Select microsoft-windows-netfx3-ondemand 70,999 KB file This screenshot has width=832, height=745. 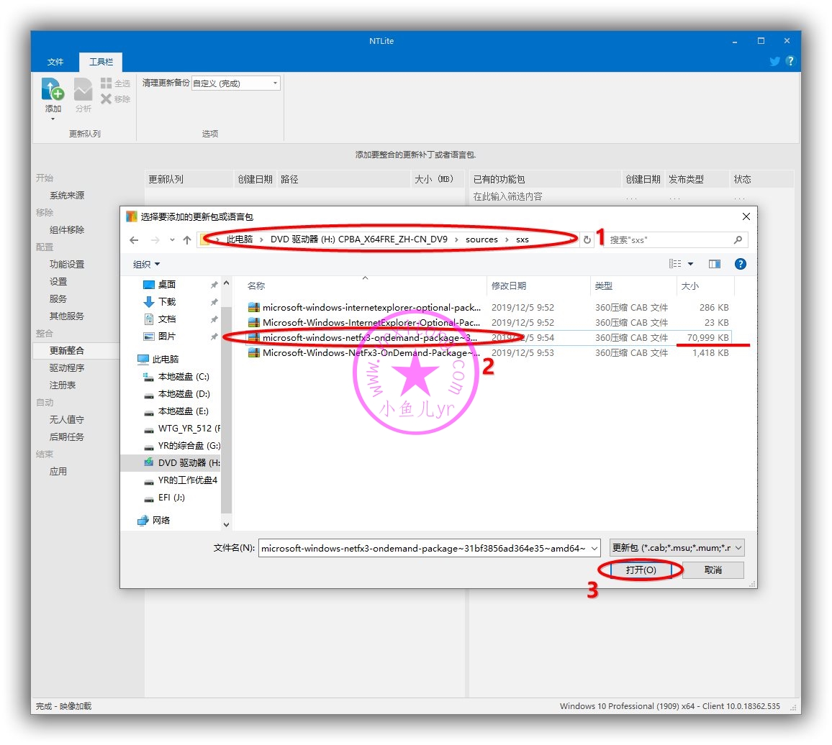point(488,338)
